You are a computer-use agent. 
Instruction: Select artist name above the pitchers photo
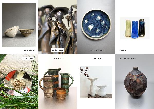(57, 58)
